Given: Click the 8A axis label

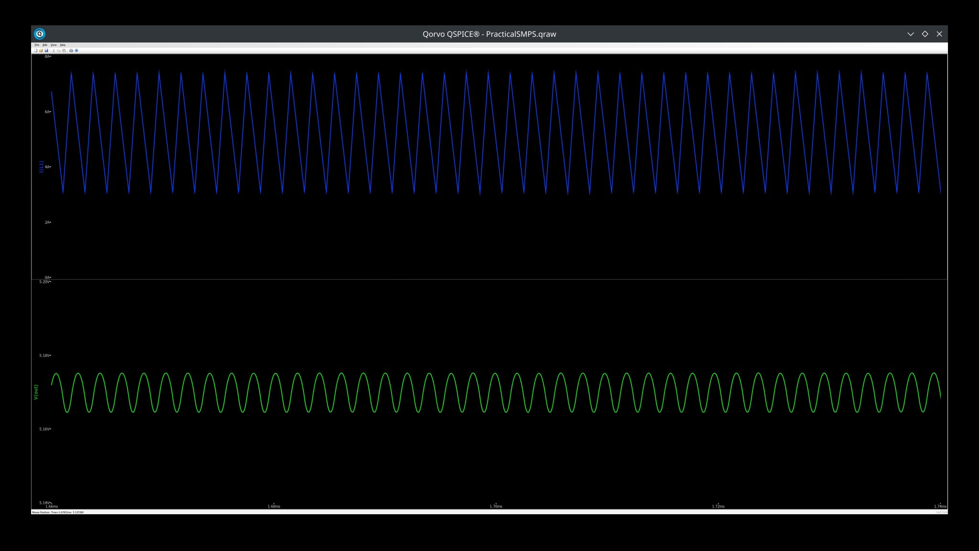Looking at the screenshot, I should coord(47,56).
